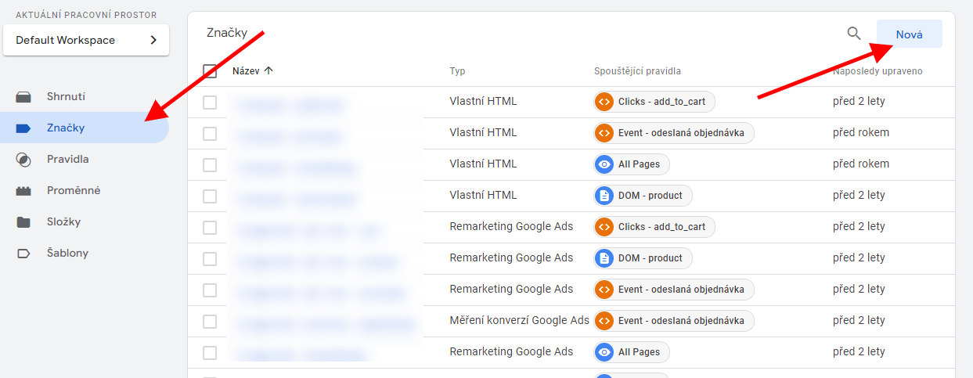Click the Shrnutí briefcase icon in sidebar
The width and height of the screenshot is (973, 378).
pos(23,97)
